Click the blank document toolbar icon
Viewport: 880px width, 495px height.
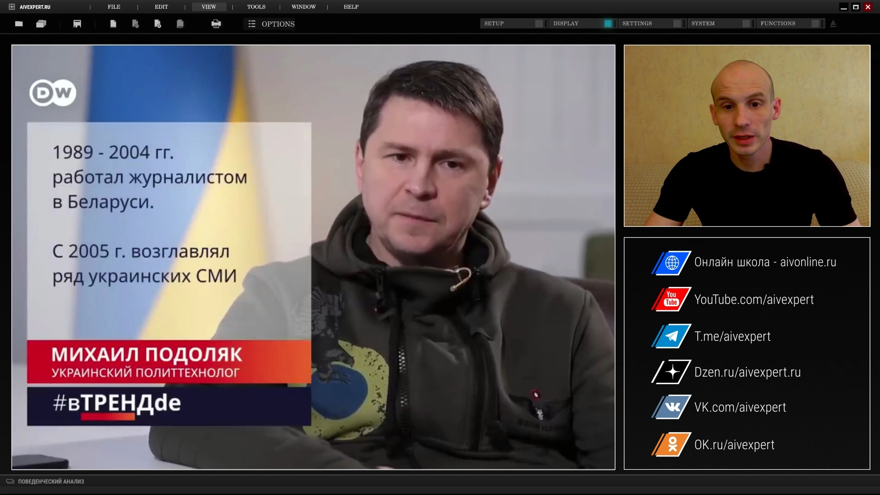113,24
